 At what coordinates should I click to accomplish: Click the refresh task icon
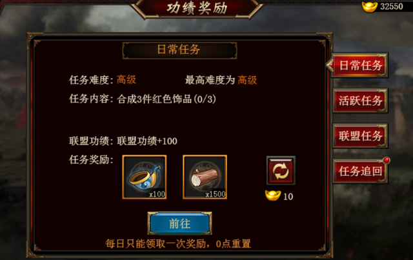(x=281, y=171)
